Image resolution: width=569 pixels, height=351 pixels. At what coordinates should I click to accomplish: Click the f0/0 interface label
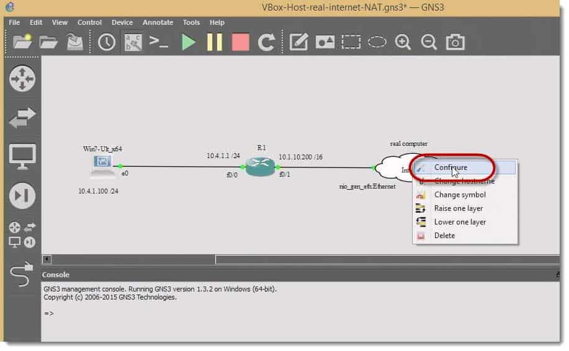pos(232,175)
